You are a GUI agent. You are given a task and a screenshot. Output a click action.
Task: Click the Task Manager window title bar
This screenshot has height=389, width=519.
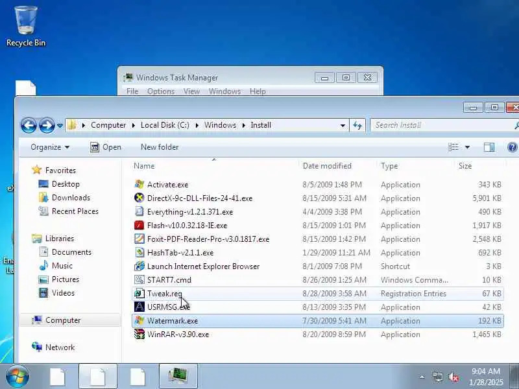tap(219, 77)
